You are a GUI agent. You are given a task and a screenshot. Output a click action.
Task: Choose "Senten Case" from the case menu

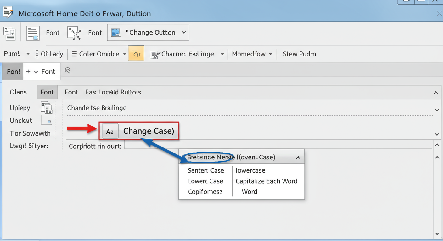[x=206, y=170]
